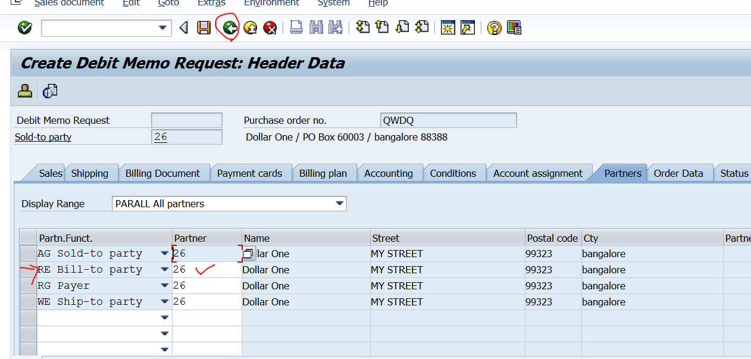Select the Payer row selector box
The height and width of the screenshot is (359, 751).
28,286
